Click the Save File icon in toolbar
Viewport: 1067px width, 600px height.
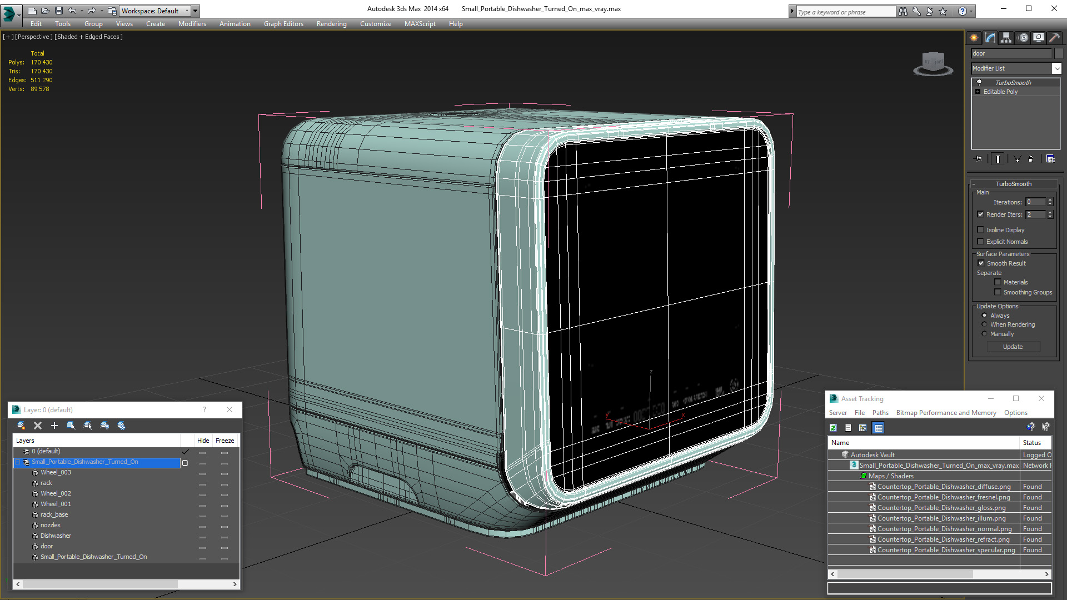[x=57, y=10]
